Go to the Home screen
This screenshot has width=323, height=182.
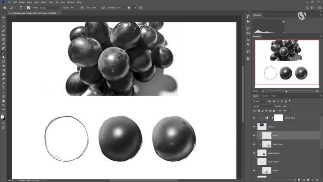pos(5,8)
